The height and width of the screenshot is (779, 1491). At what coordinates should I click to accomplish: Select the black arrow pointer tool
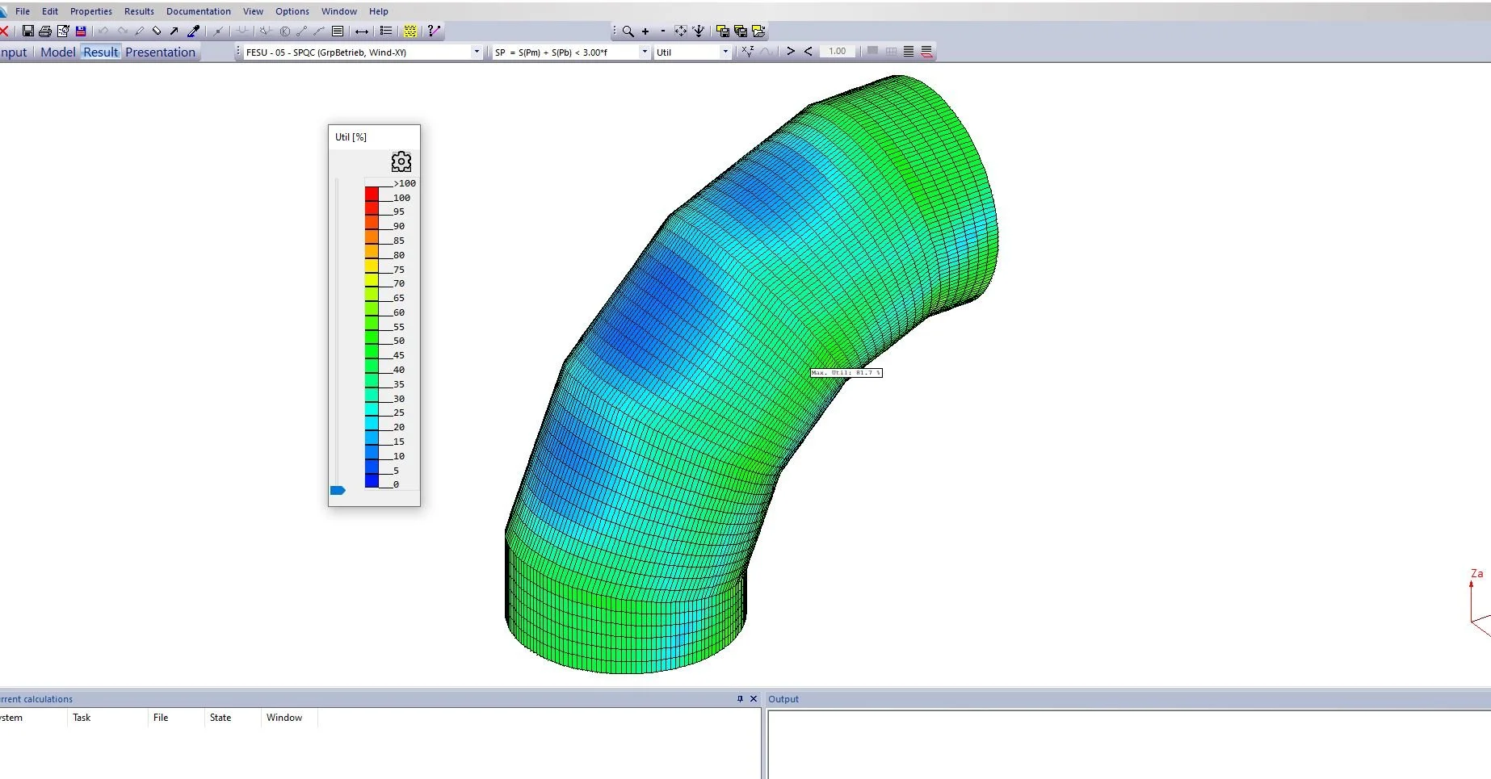click(174, 31)
